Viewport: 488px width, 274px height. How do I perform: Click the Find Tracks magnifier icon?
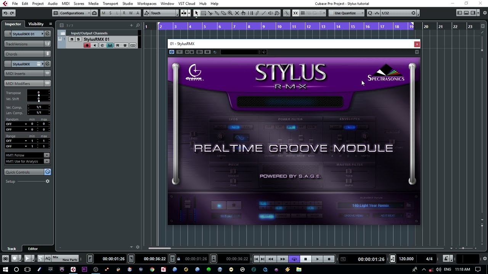[138, 25]
